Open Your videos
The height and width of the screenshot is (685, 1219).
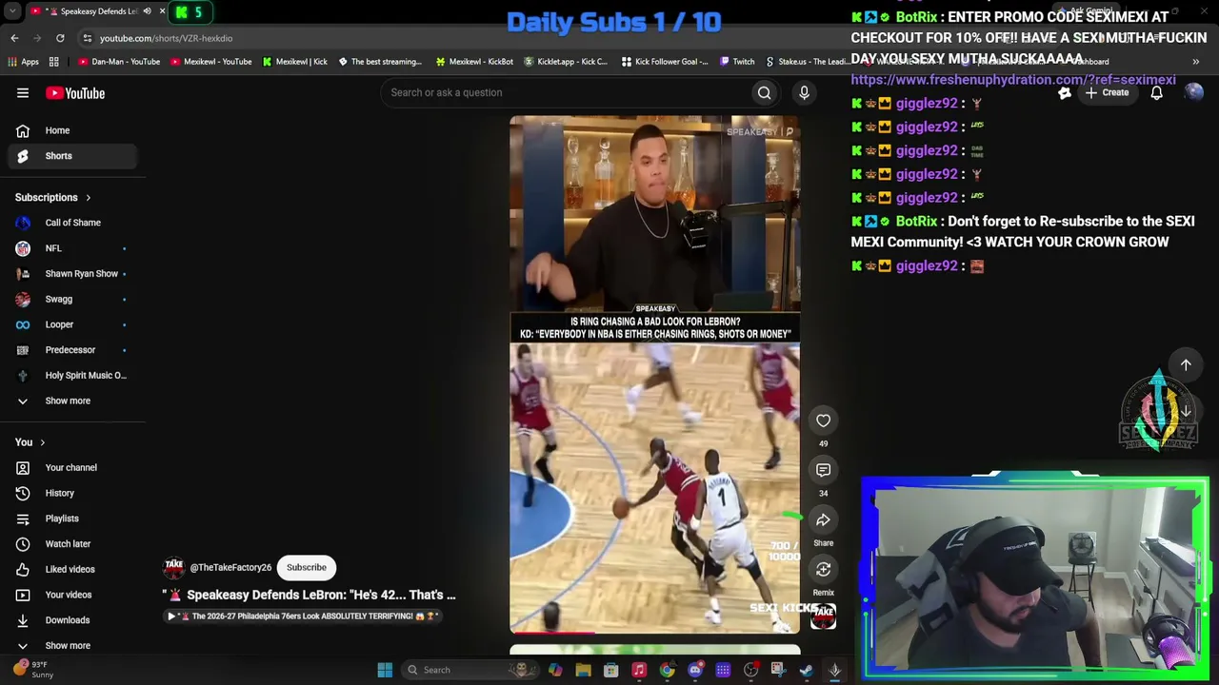tap(72, 595)
